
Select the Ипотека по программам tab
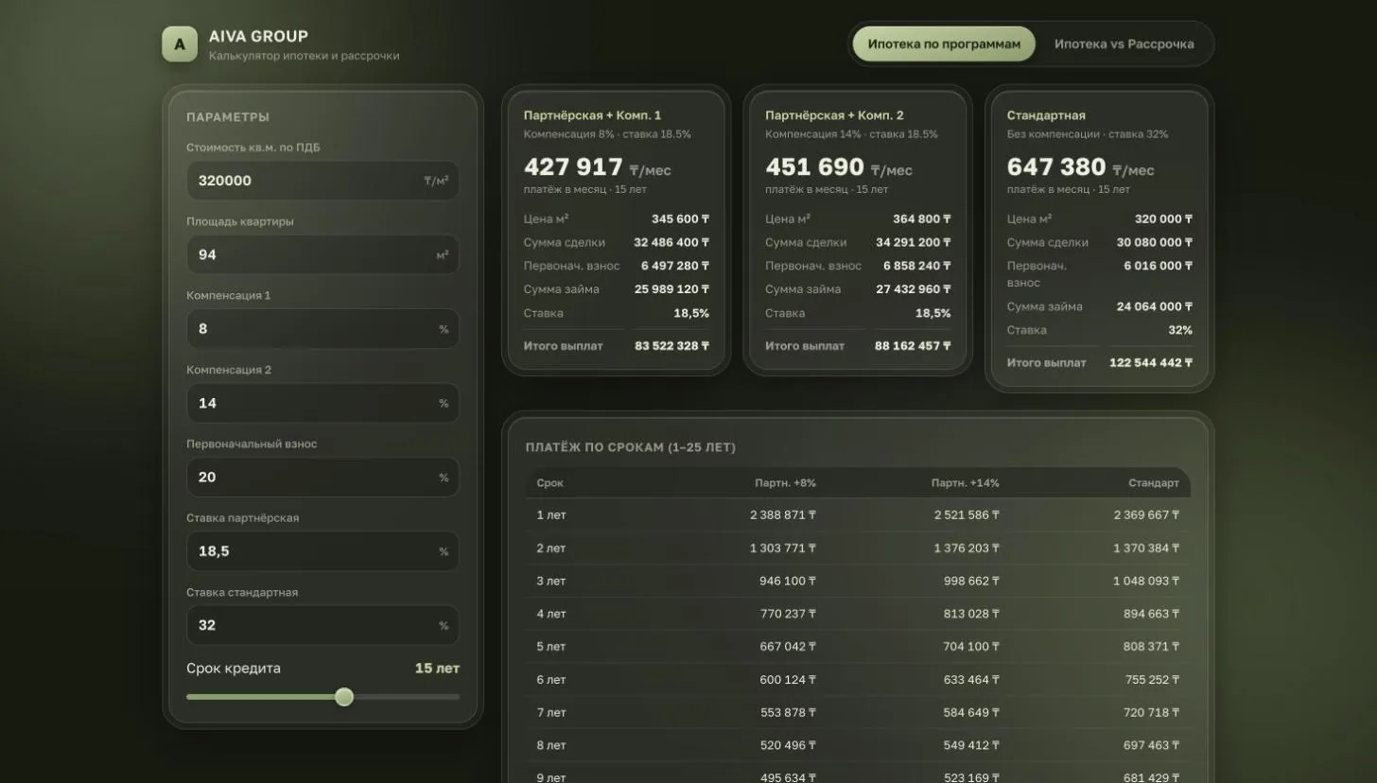click(x=944, y=44)
